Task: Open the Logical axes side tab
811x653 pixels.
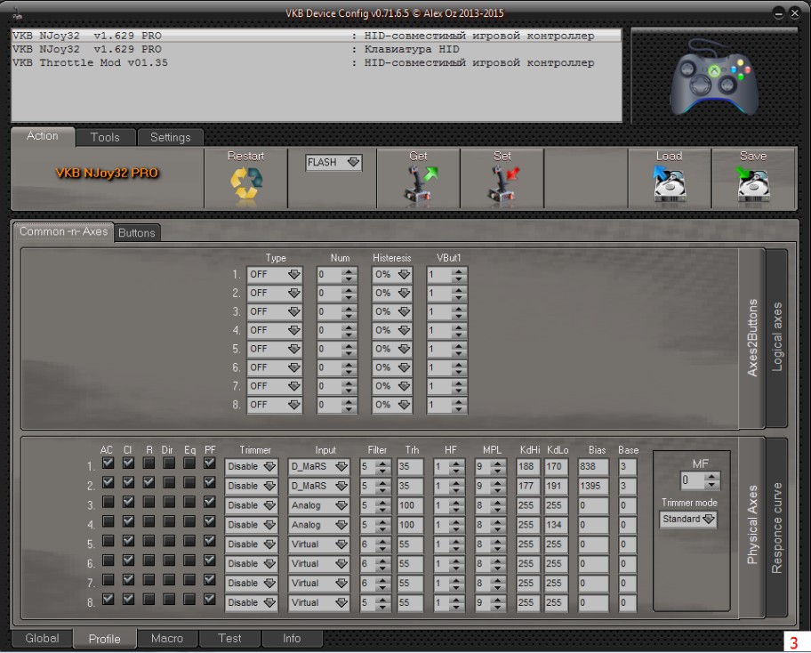Action: coord(776,337)
